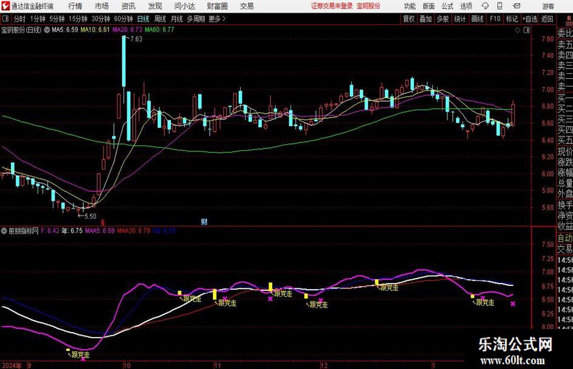Screen dimensions: 573x369
Task: Click the red $ marker on the chart
Action: [x=102, y=222]
